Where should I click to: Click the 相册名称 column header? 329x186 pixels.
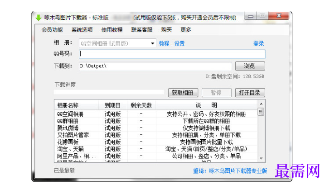pos(76,105)
